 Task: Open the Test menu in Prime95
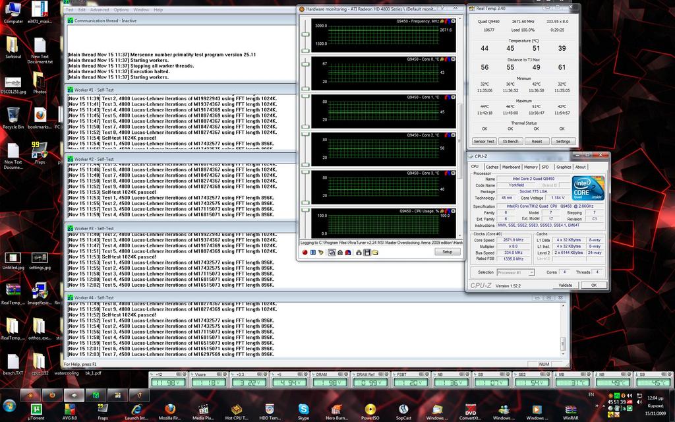(69, 10)
